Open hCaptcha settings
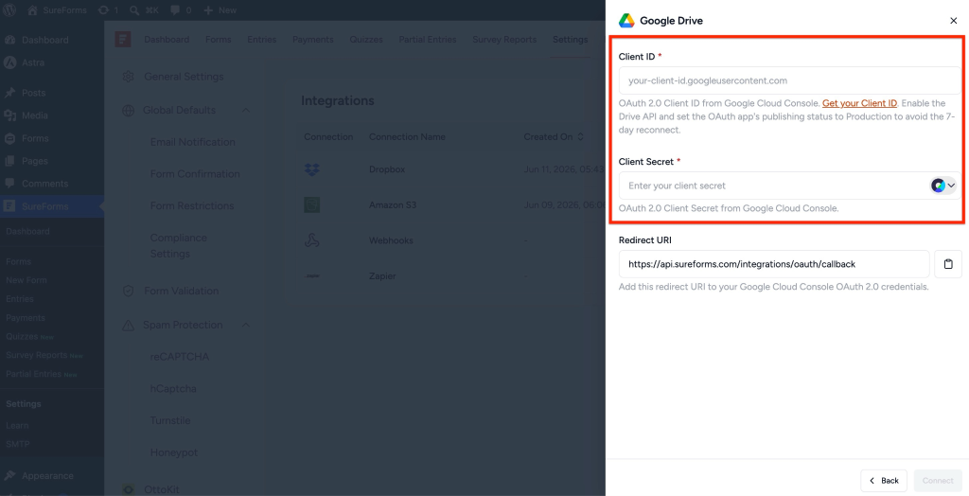This screenshot has width=969, height=496. [x=173, y=389]
